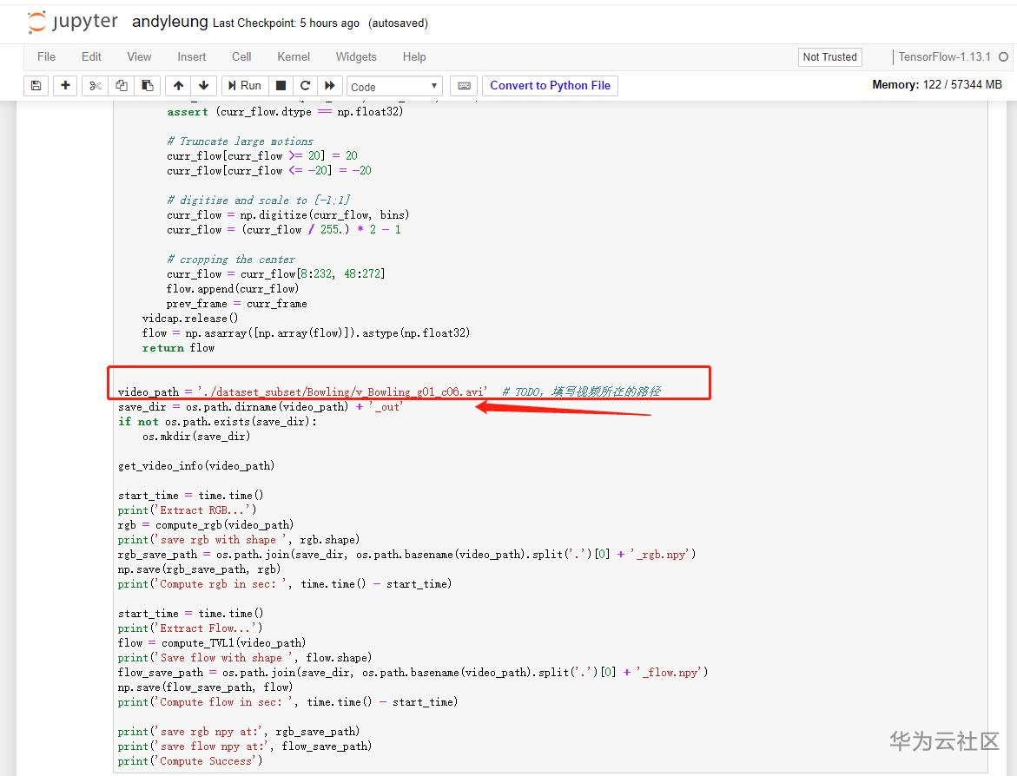This screenshot has width=1017, height=776.
Task: Restart kernel and run all cells
Action: click(x=330, y=86)
